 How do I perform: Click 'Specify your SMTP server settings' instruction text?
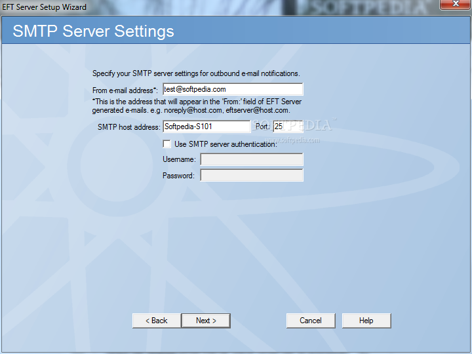point(196,73)
